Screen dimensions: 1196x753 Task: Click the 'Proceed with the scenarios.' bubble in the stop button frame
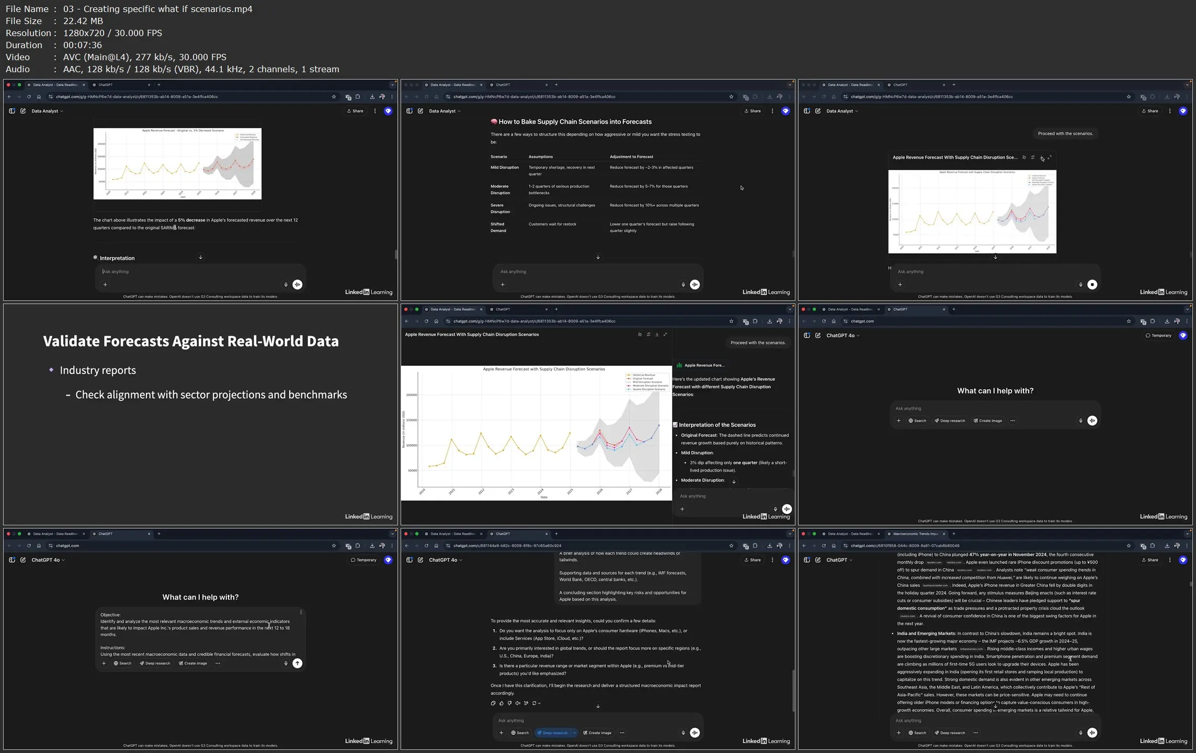(x=1065, y=133)
